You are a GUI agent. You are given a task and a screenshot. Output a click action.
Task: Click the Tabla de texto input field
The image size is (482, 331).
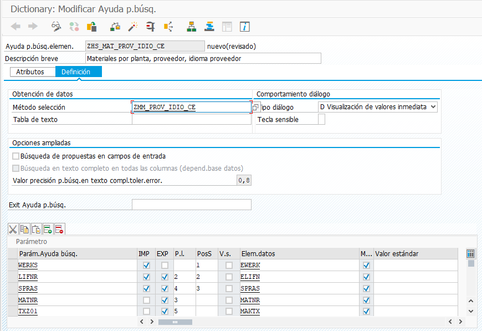pos(192,119)
